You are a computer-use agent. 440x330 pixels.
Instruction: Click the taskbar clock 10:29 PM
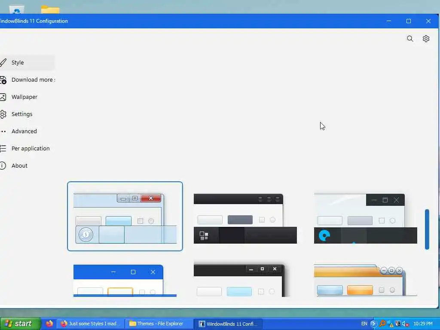pyautogui.click(x=423, y=324)
